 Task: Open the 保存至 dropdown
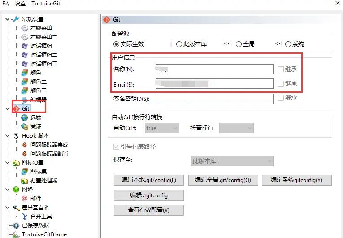coord(232,161)
